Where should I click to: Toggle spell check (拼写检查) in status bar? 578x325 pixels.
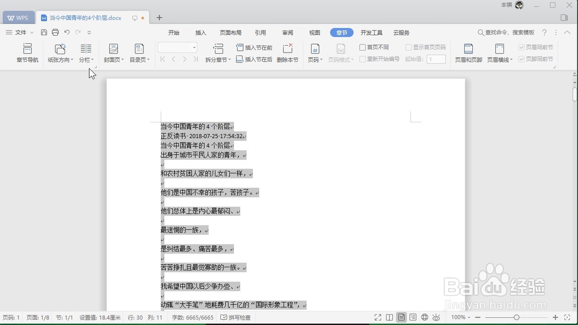pos(236,317)
